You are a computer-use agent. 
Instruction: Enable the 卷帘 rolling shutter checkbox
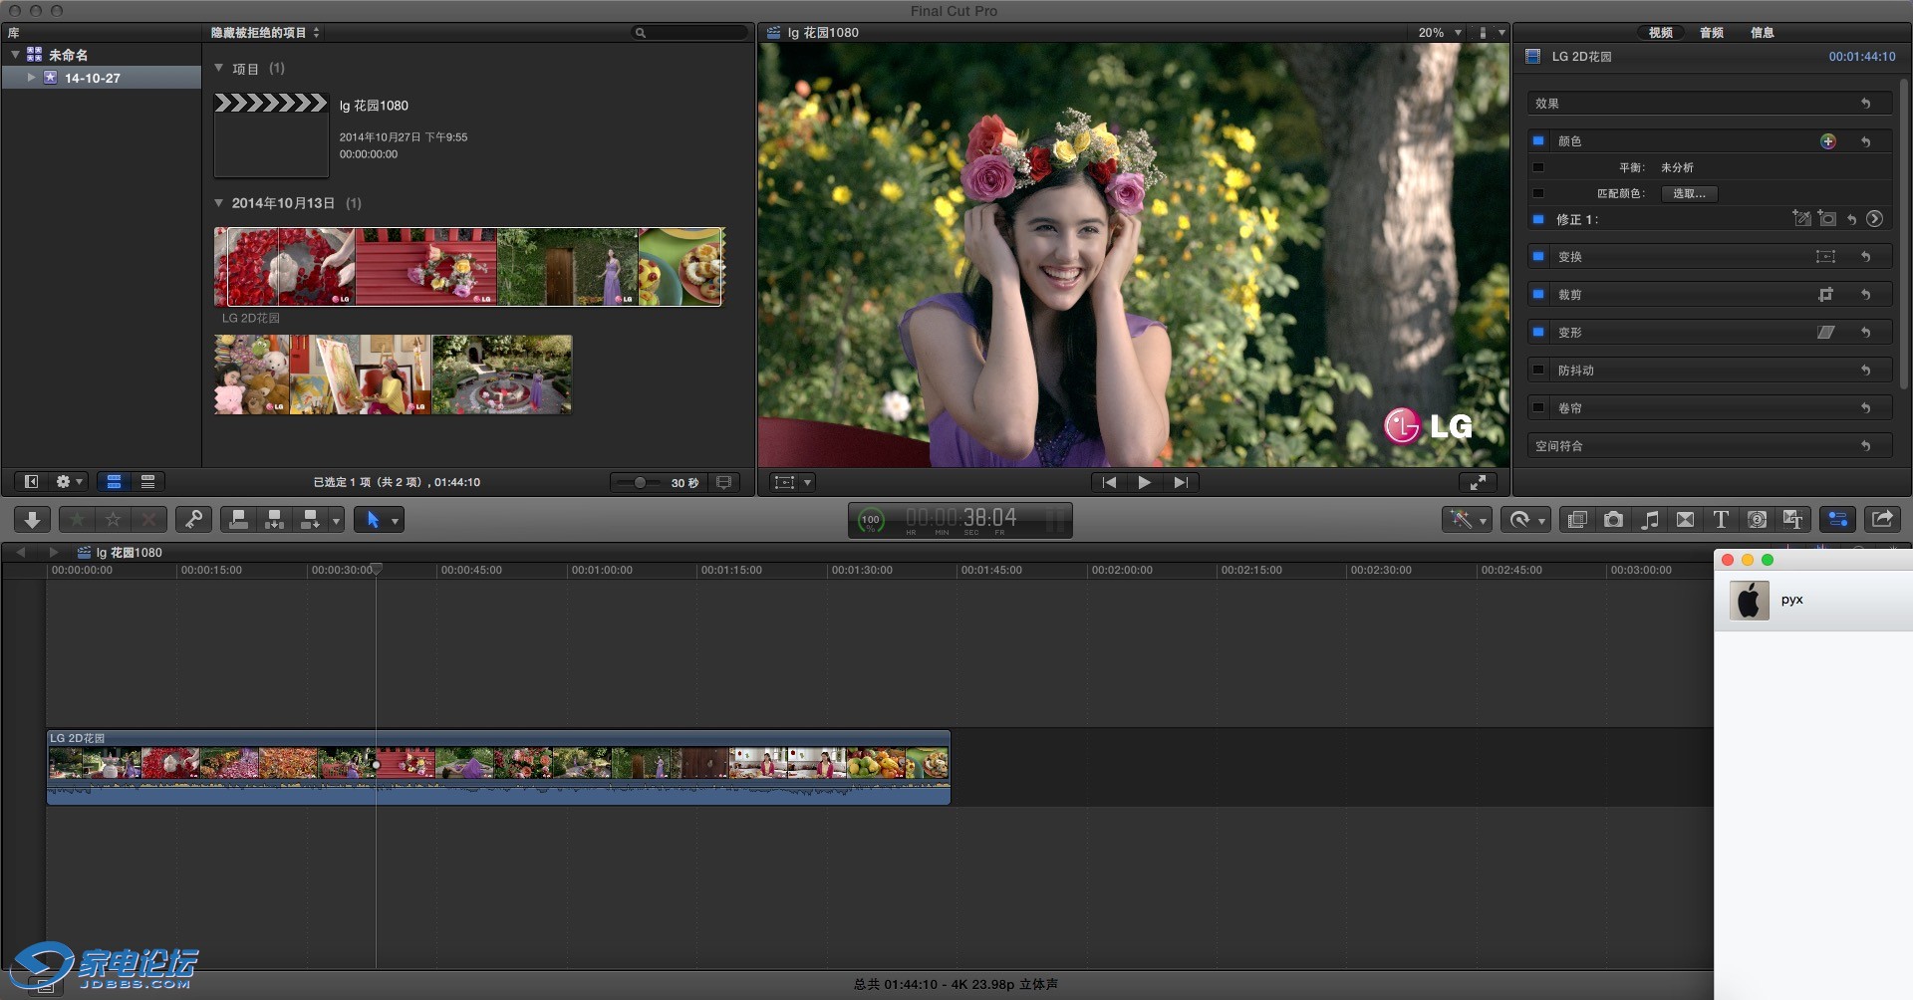pos(1538,408)
